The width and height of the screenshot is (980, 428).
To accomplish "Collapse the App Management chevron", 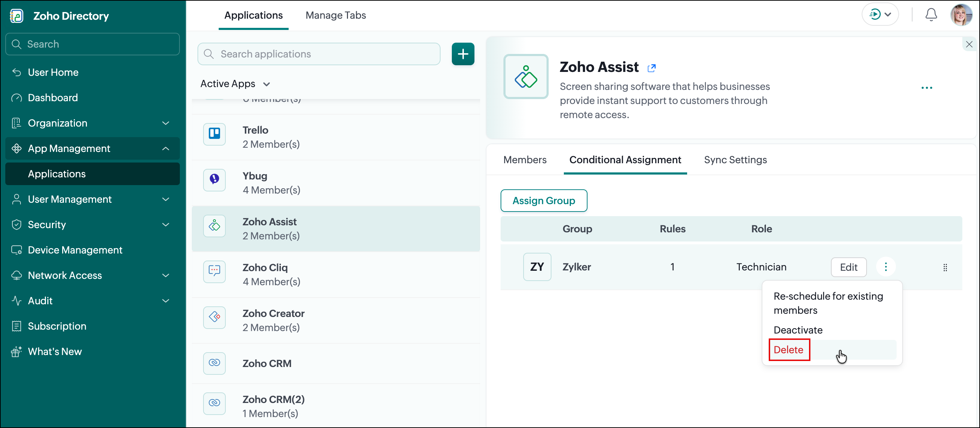I will [x=165, y=148].
